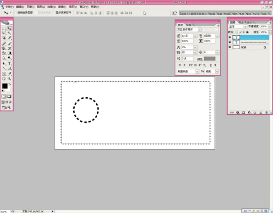Select the Notes tool
Viewport: 273px width, 213px height.
tap(4, 74)
